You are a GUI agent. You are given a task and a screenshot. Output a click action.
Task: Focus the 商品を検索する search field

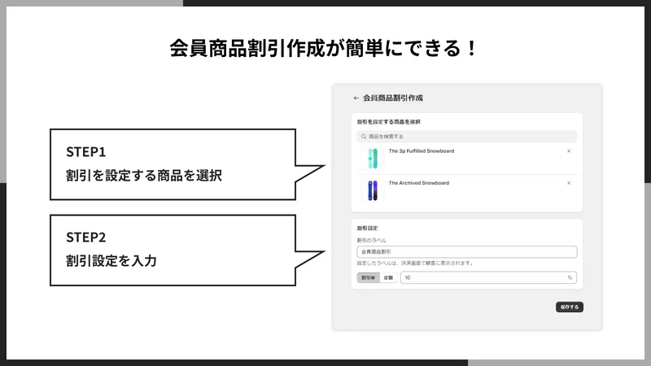pyautogui.click(x=466, y=137)
